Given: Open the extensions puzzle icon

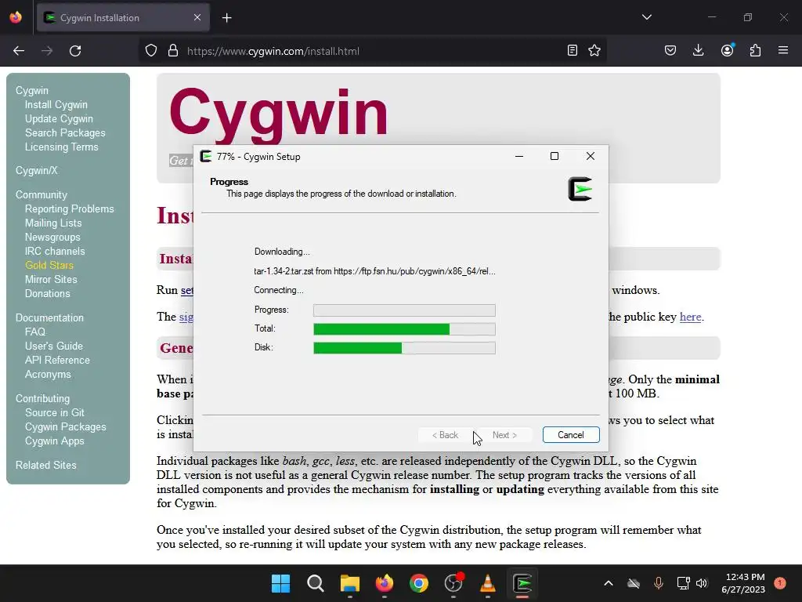Looking at the screenshot, I should (755, 50).
